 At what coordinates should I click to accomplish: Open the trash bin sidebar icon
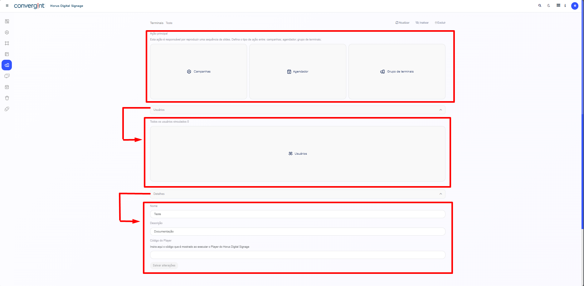[7, 98]
